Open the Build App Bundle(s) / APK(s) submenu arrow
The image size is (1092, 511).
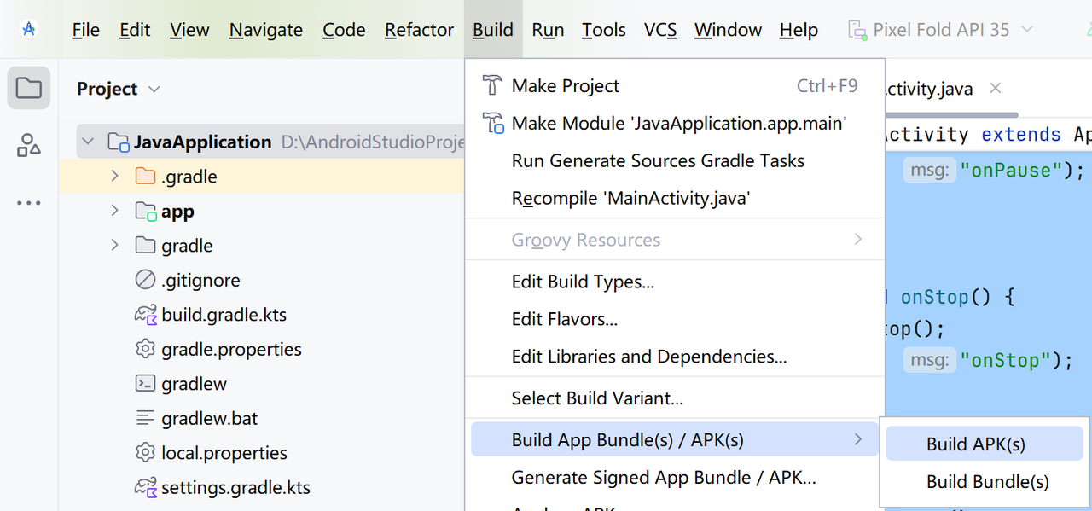(858, 439)
